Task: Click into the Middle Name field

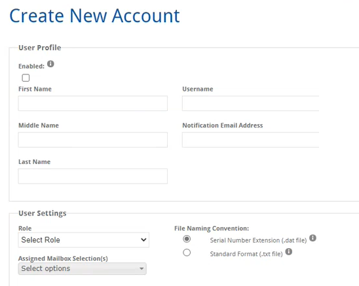Action: click(x=93, y=140)
